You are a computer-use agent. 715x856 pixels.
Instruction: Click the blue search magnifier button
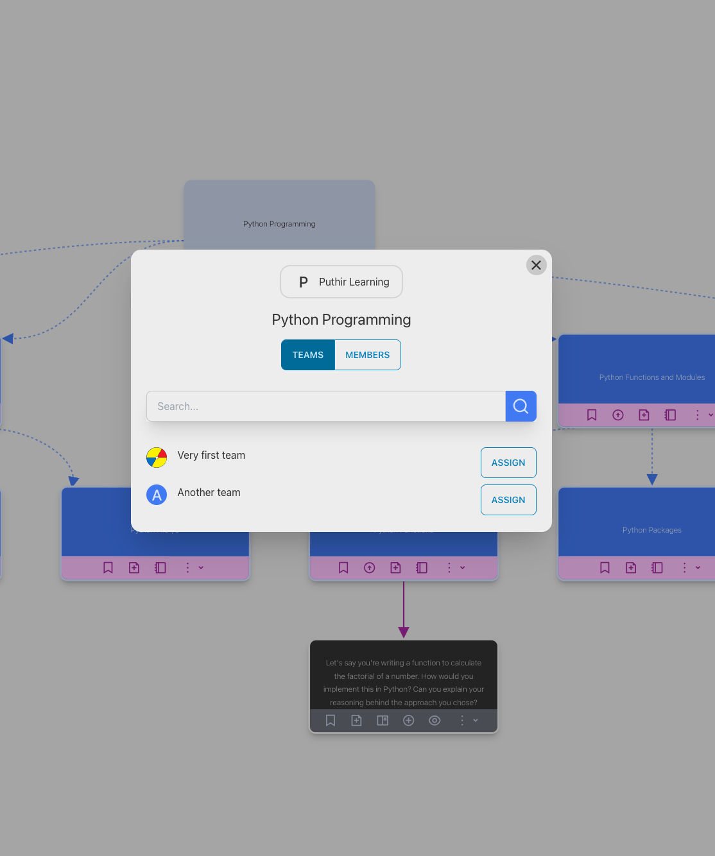[521, 406]
